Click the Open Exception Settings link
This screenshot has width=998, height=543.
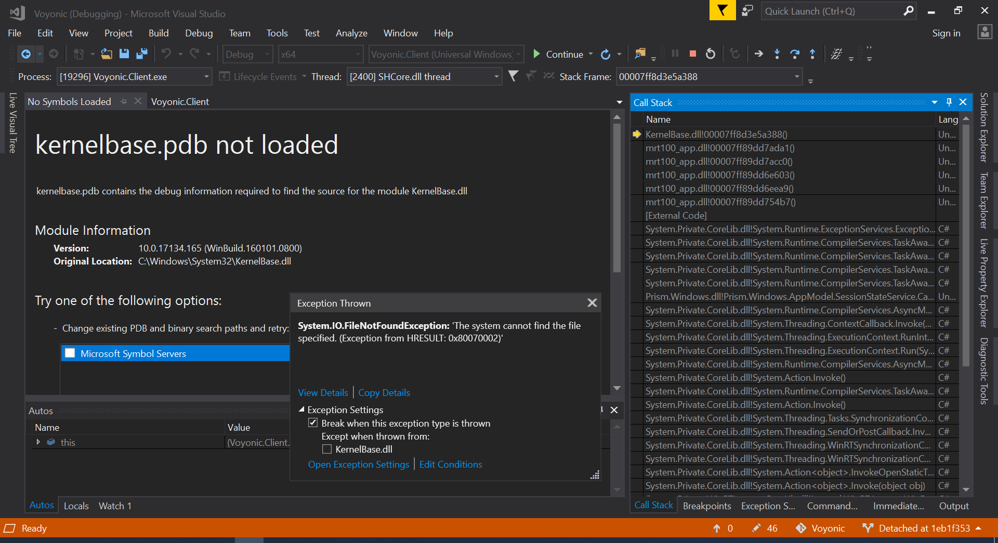coord(359,464)
